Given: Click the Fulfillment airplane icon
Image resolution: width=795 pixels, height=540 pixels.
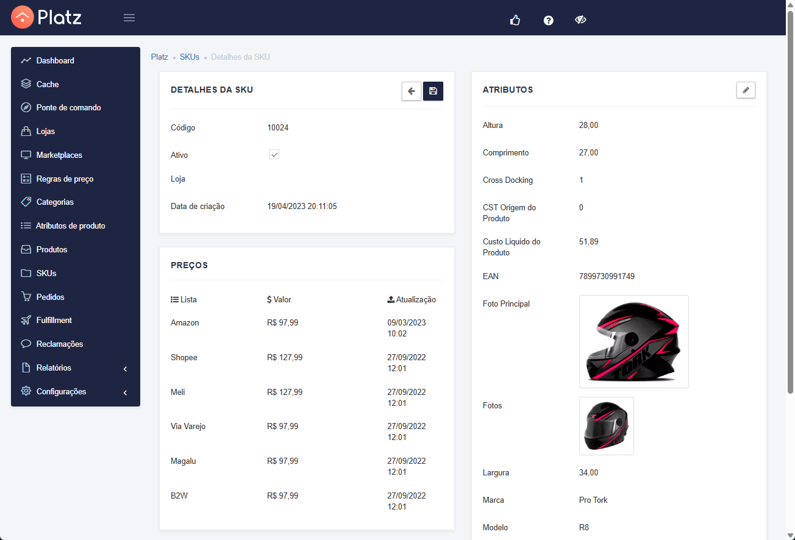Looking at the screenshot, I should pyautogui.click(x=26, y=320).
